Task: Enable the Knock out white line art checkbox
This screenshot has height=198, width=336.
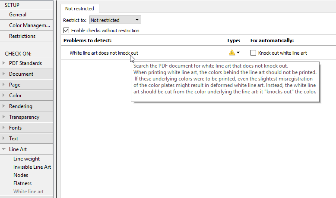Action: click(254, 53)
